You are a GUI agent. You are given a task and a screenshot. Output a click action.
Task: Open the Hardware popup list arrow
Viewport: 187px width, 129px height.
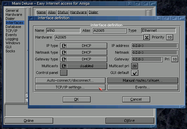click(147, 37)
